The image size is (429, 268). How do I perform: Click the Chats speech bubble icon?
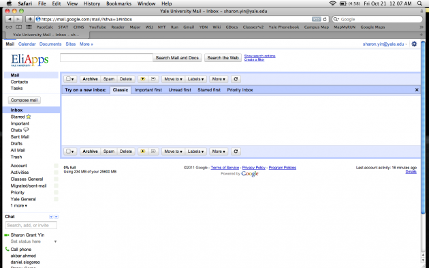tap(26, 130)
